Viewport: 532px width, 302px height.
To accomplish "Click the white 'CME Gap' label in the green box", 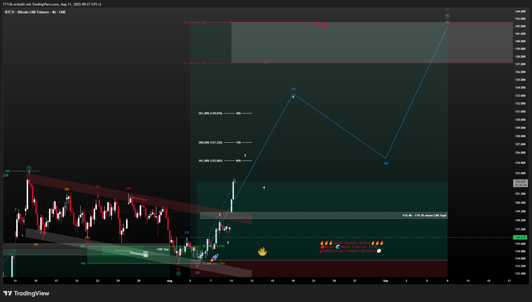I will coord(163,249).
